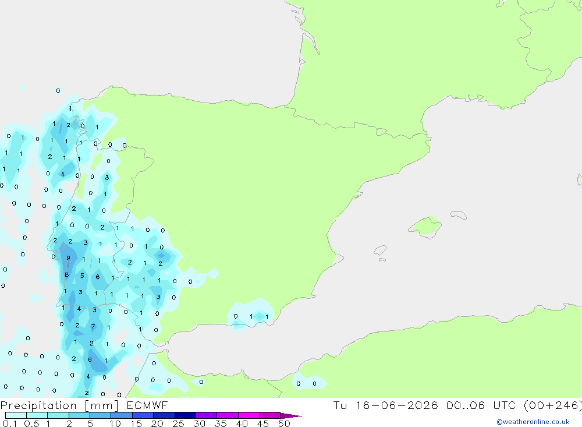Click the precipitation value '8' on map
This screenshot has height=427, width=582.
point(67,274)
